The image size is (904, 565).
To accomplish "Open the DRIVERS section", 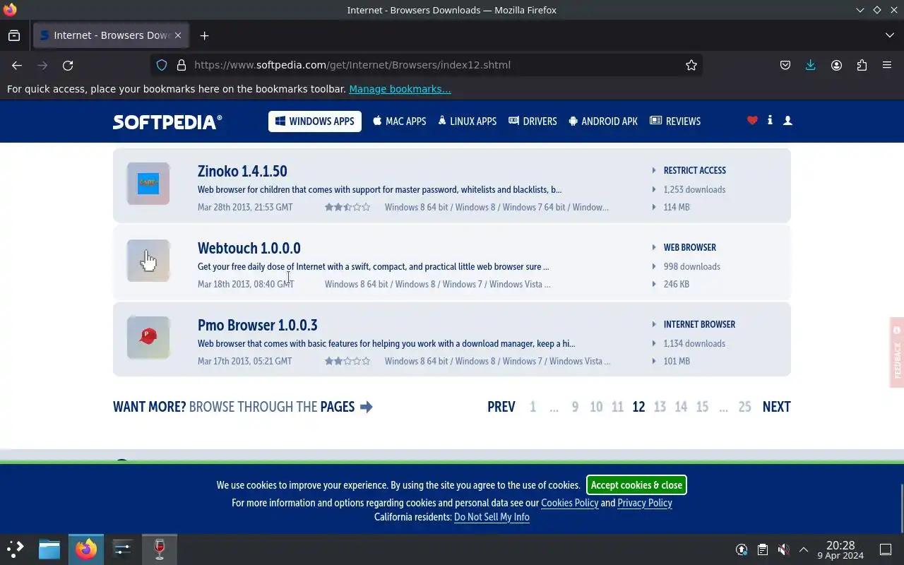I will coord(533,121).
